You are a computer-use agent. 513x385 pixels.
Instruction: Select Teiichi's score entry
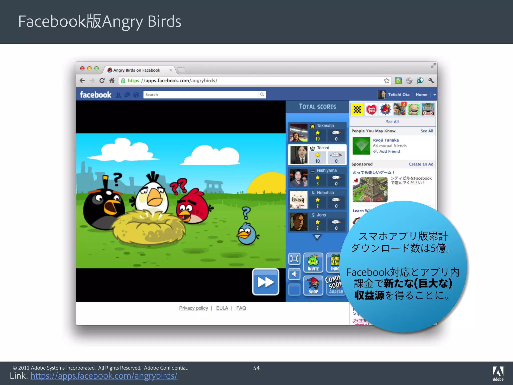click(x=317, y=155)
